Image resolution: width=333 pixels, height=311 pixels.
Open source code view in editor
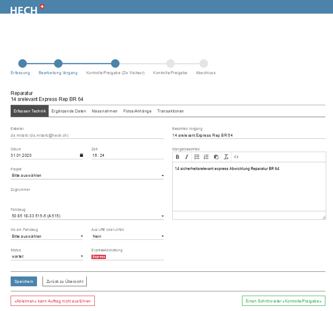coord(236,157)
